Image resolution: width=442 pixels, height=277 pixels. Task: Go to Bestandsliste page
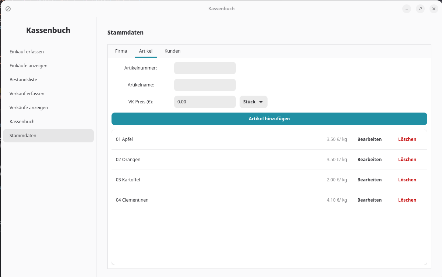(x=23, y=80)
